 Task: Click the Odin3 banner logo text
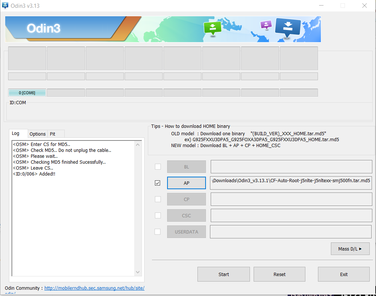43,28
